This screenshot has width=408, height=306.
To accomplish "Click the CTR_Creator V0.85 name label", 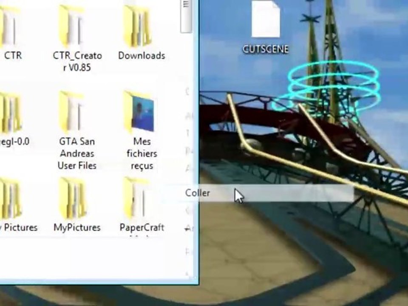I will [77, 61].
